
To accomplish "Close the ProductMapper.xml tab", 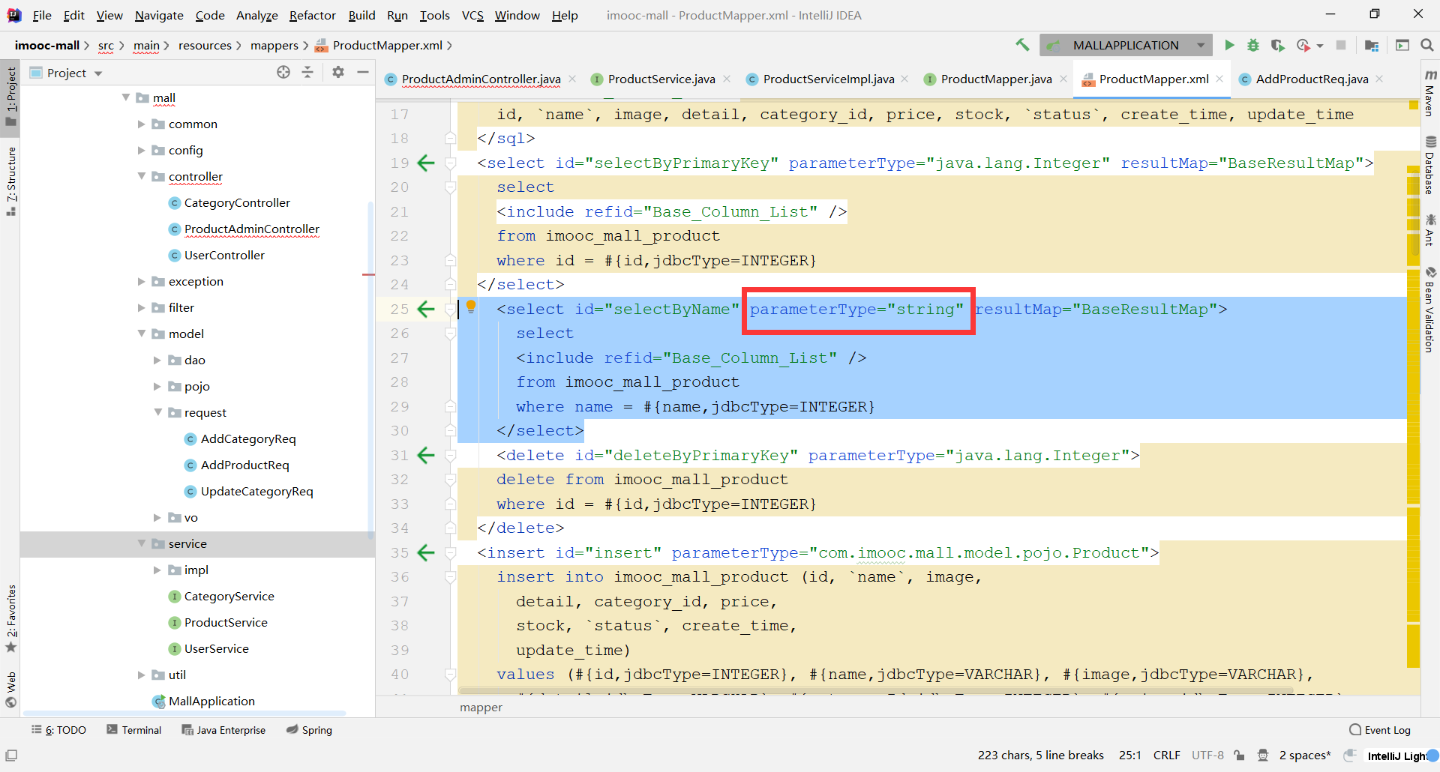I will [1220, 79].
